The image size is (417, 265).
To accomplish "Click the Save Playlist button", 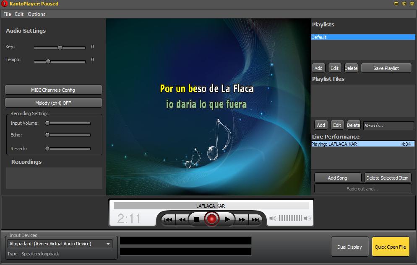I will coord(386,68).
